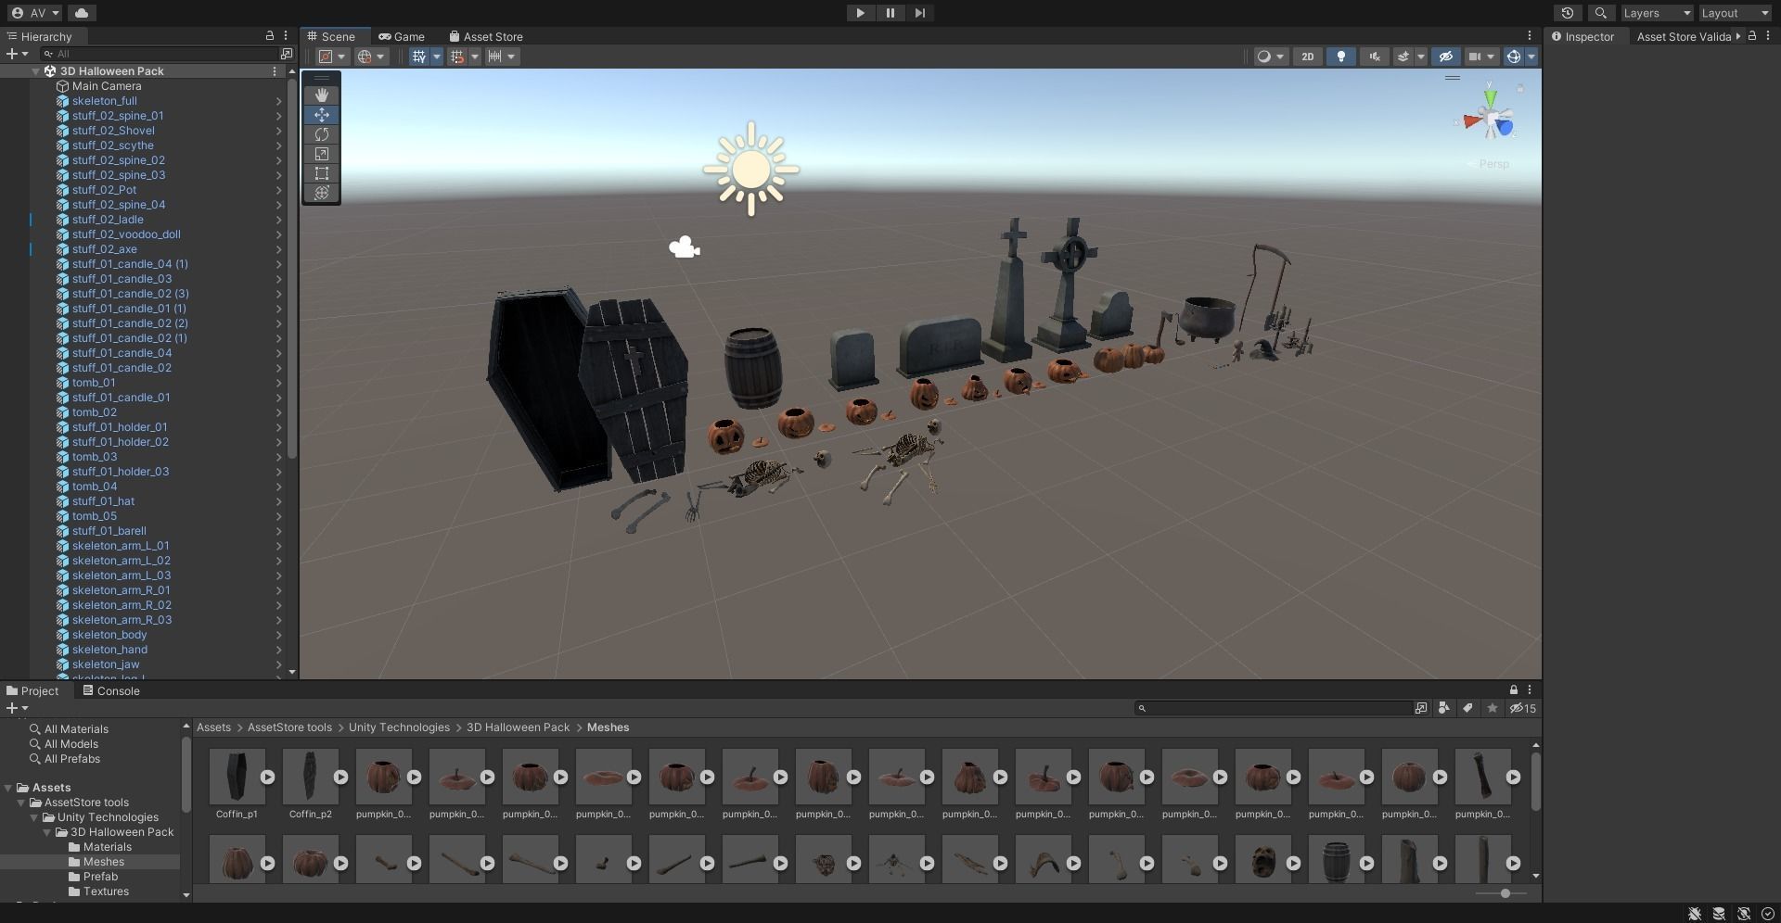Toggle scene lighting bulb
The width and height of the screenshot is (1781, 923).
[x=1340, y=57]
